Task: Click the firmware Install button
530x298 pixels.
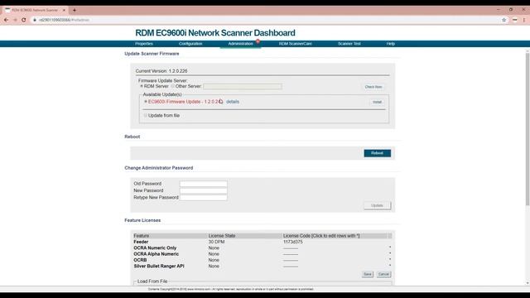Action: [x=377, y=102]
